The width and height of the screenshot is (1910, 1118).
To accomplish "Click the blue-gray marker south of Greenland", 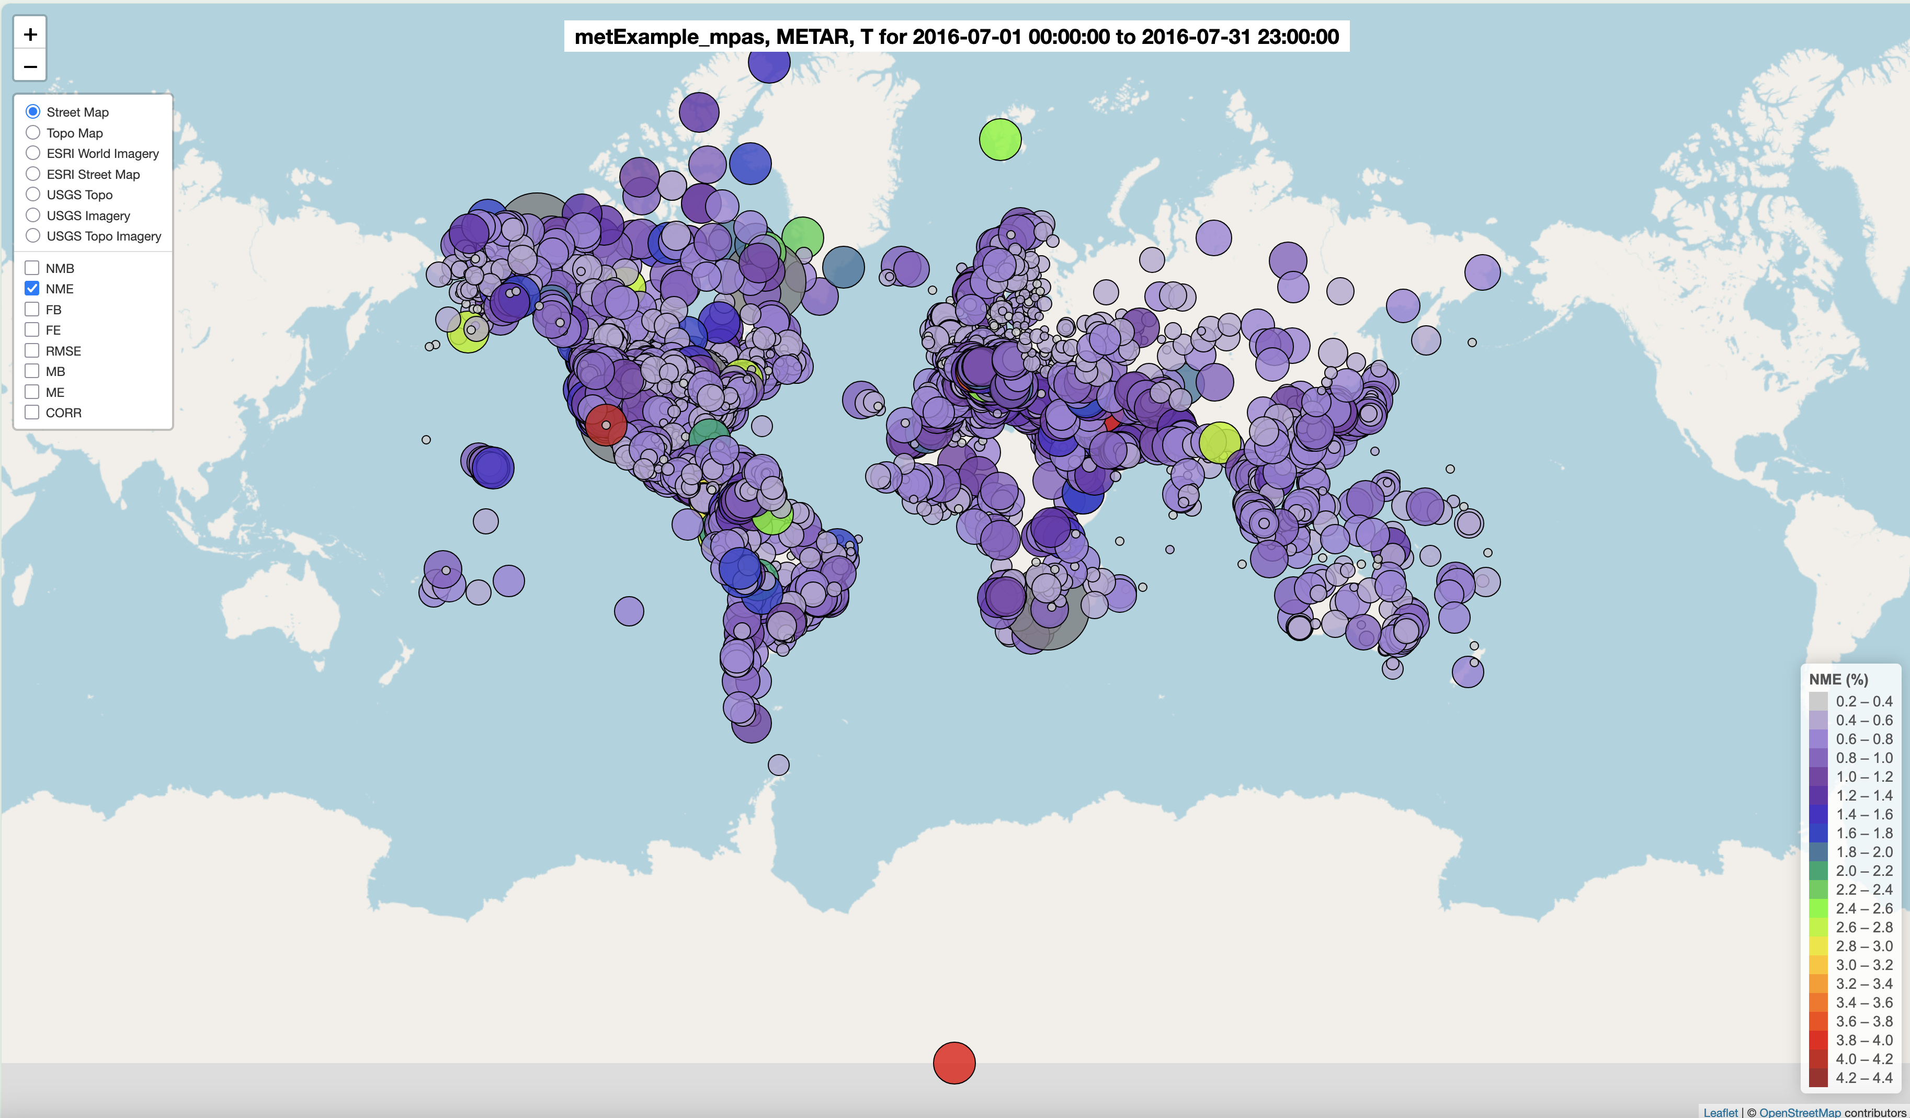I will coord(844,267).
